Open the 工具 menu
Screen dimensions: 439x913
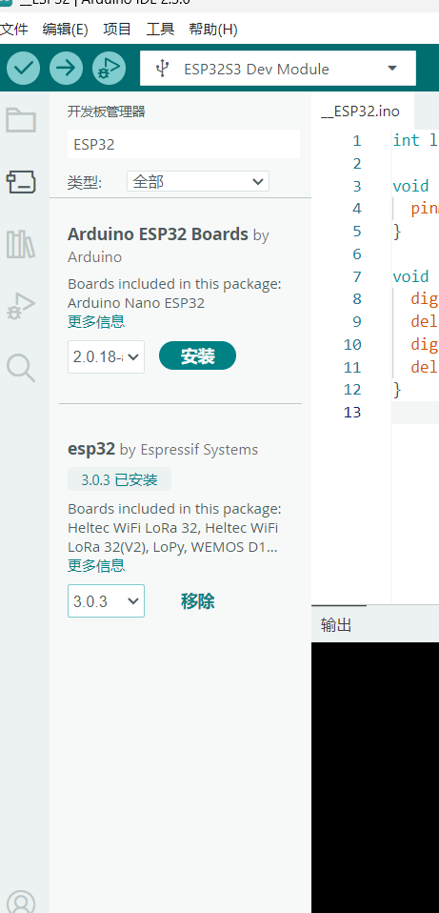click(x=160, y=30)
